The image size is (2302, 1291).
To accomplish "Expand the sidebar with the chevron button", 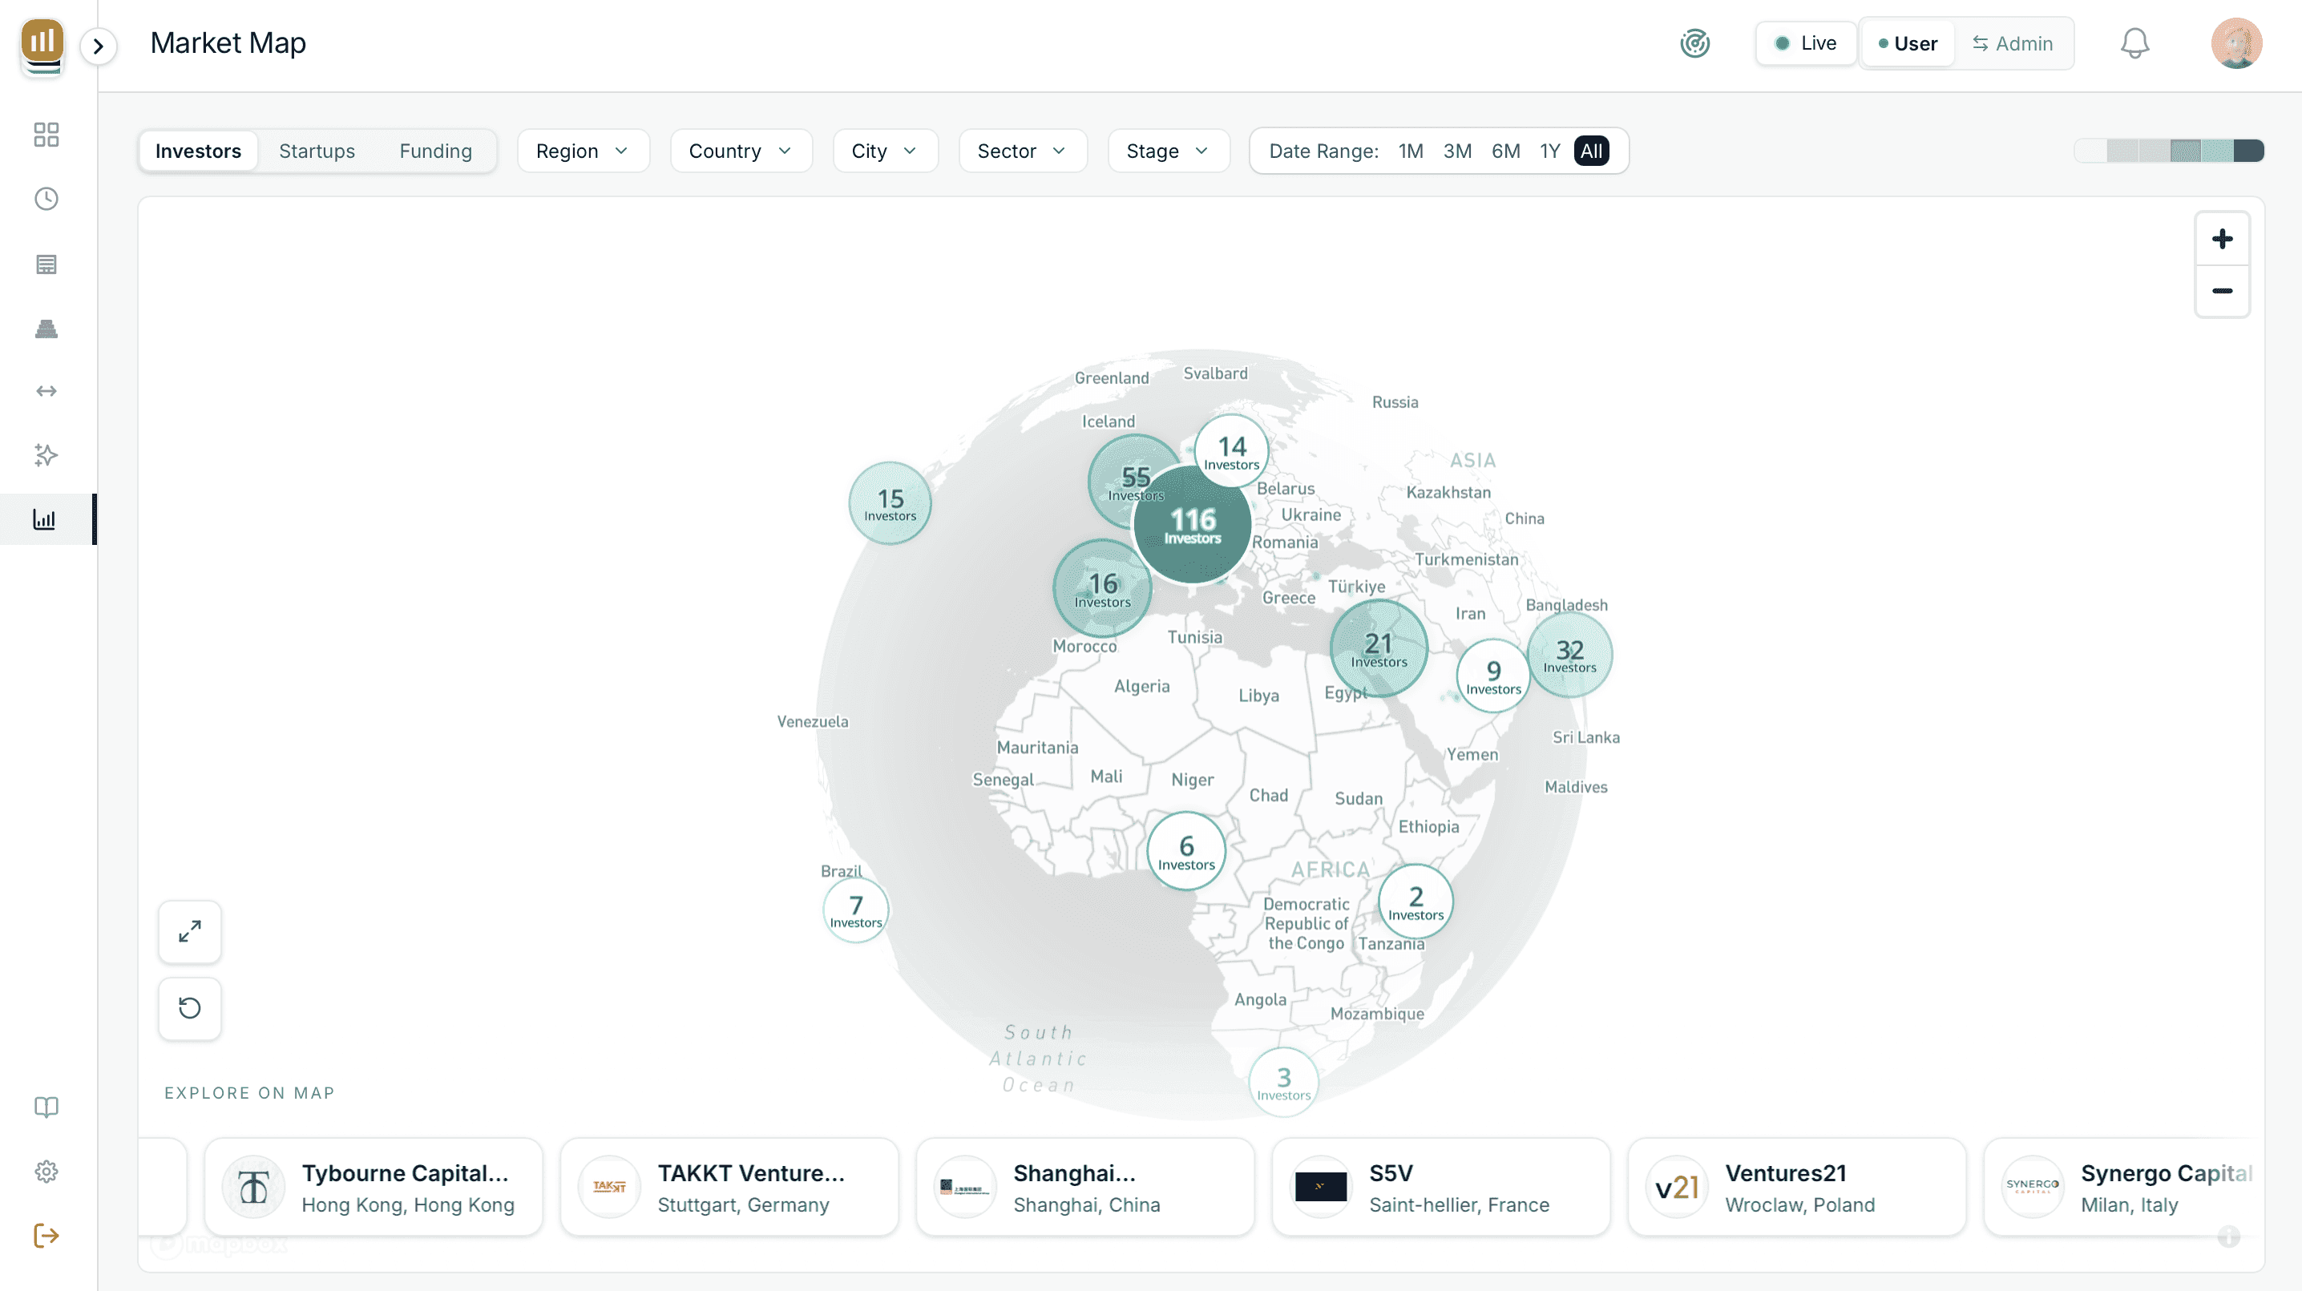I will [99, 46].
